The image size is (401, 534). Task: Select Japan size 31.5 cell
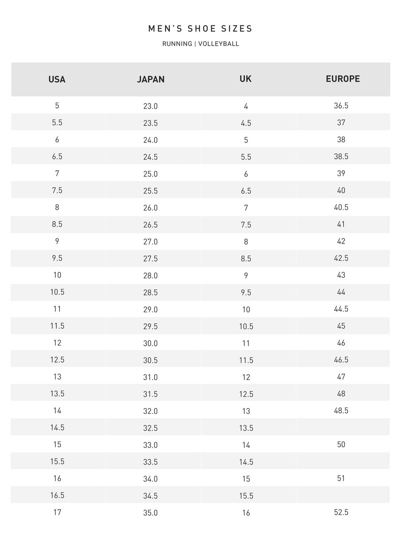[x=150, y=394]
